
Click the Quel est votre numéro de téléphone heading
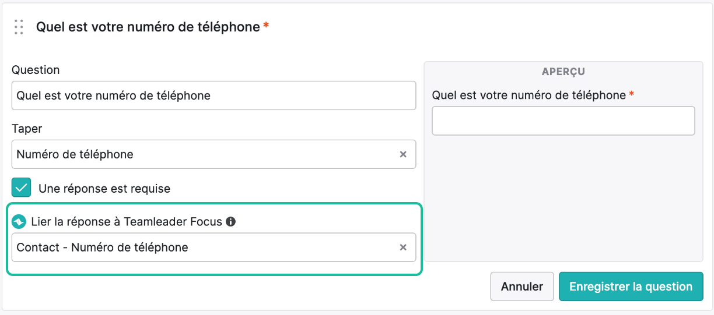point(148,27)
